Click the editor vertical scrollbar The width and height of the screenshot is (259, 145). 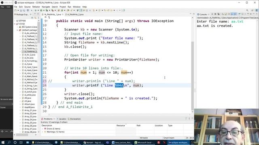(193, 76)
